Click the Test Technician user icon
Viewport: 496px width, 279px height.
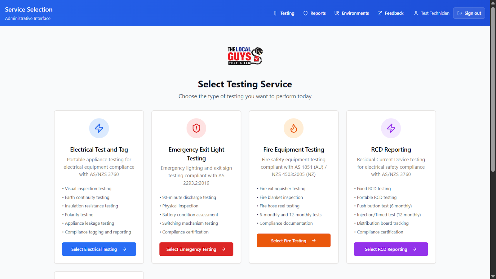pyautogui.click(x=416, y=13)
